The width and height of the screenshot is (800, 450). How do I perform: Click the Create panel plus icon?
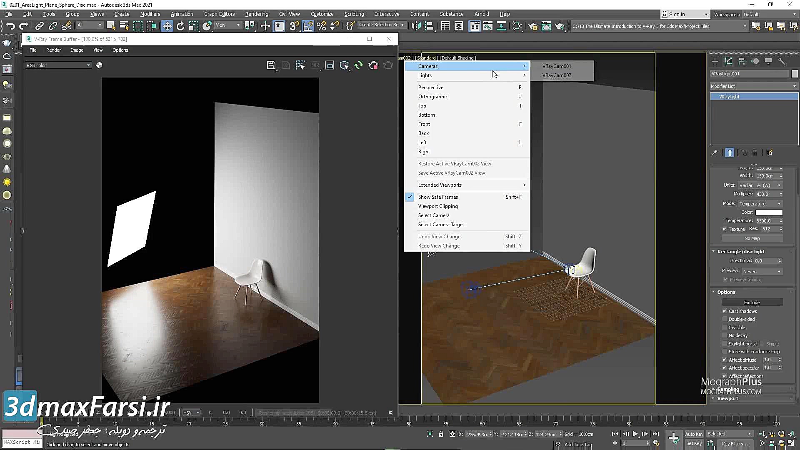click(x=715, y=61)
